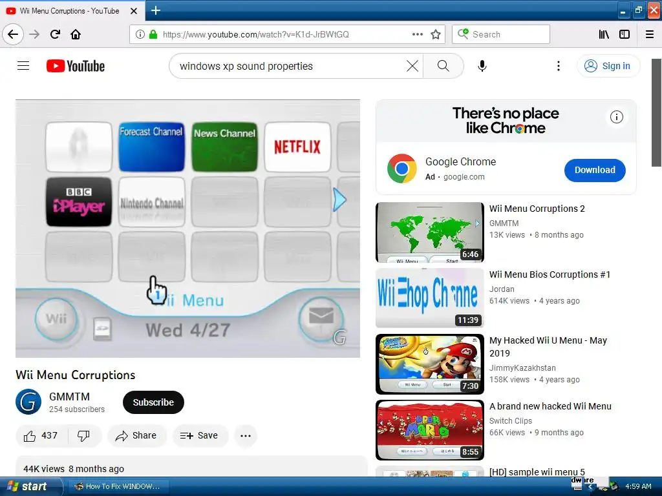Show site information icon in the address bar
This screenshot has width=662, height=496.
click(x=140, y=34)
